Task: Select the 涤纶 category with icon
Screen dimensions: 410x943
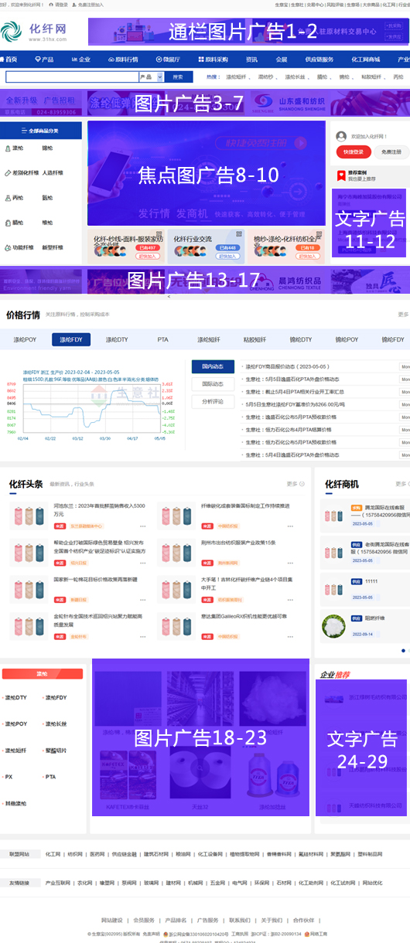Action: pos(14,148)
